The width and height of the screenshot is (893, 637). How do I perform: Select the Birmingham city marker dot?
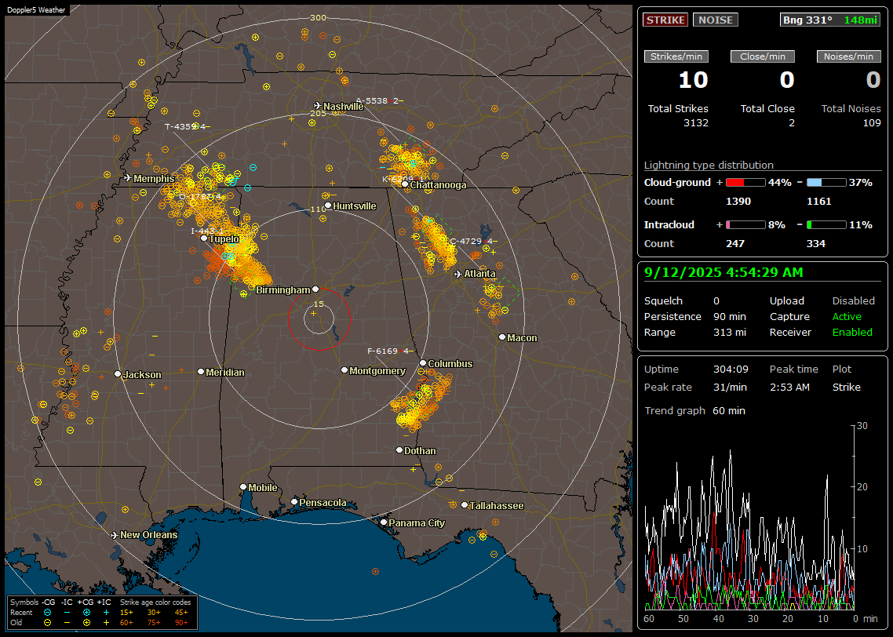(x=315, y=289)
